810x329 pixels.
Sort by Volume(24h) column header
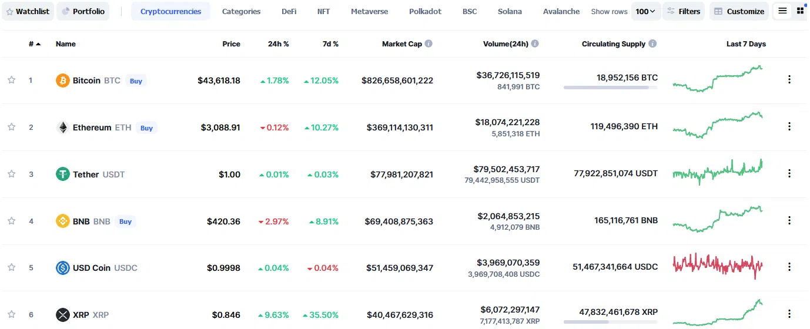(506, 44)
